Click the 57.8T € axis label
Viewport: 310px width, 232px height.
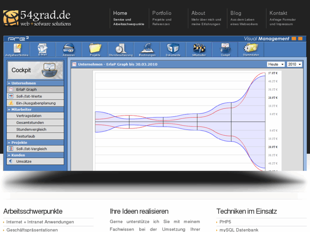273,73
